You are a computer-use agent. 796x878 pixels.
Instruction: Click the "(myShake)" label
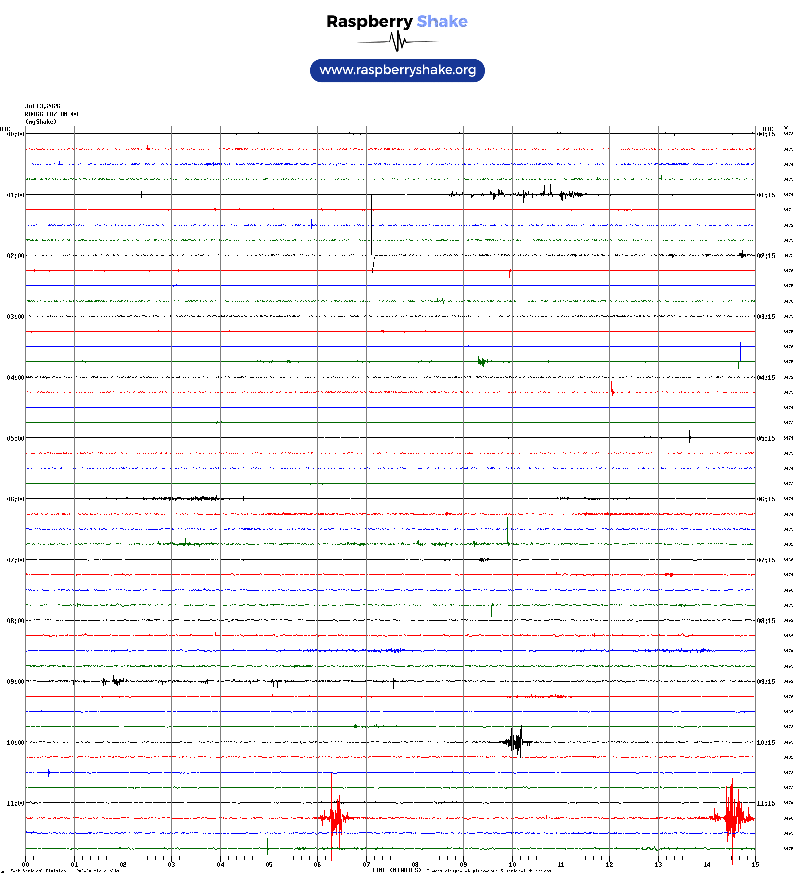pyautogui.click(x=41, y=122)
